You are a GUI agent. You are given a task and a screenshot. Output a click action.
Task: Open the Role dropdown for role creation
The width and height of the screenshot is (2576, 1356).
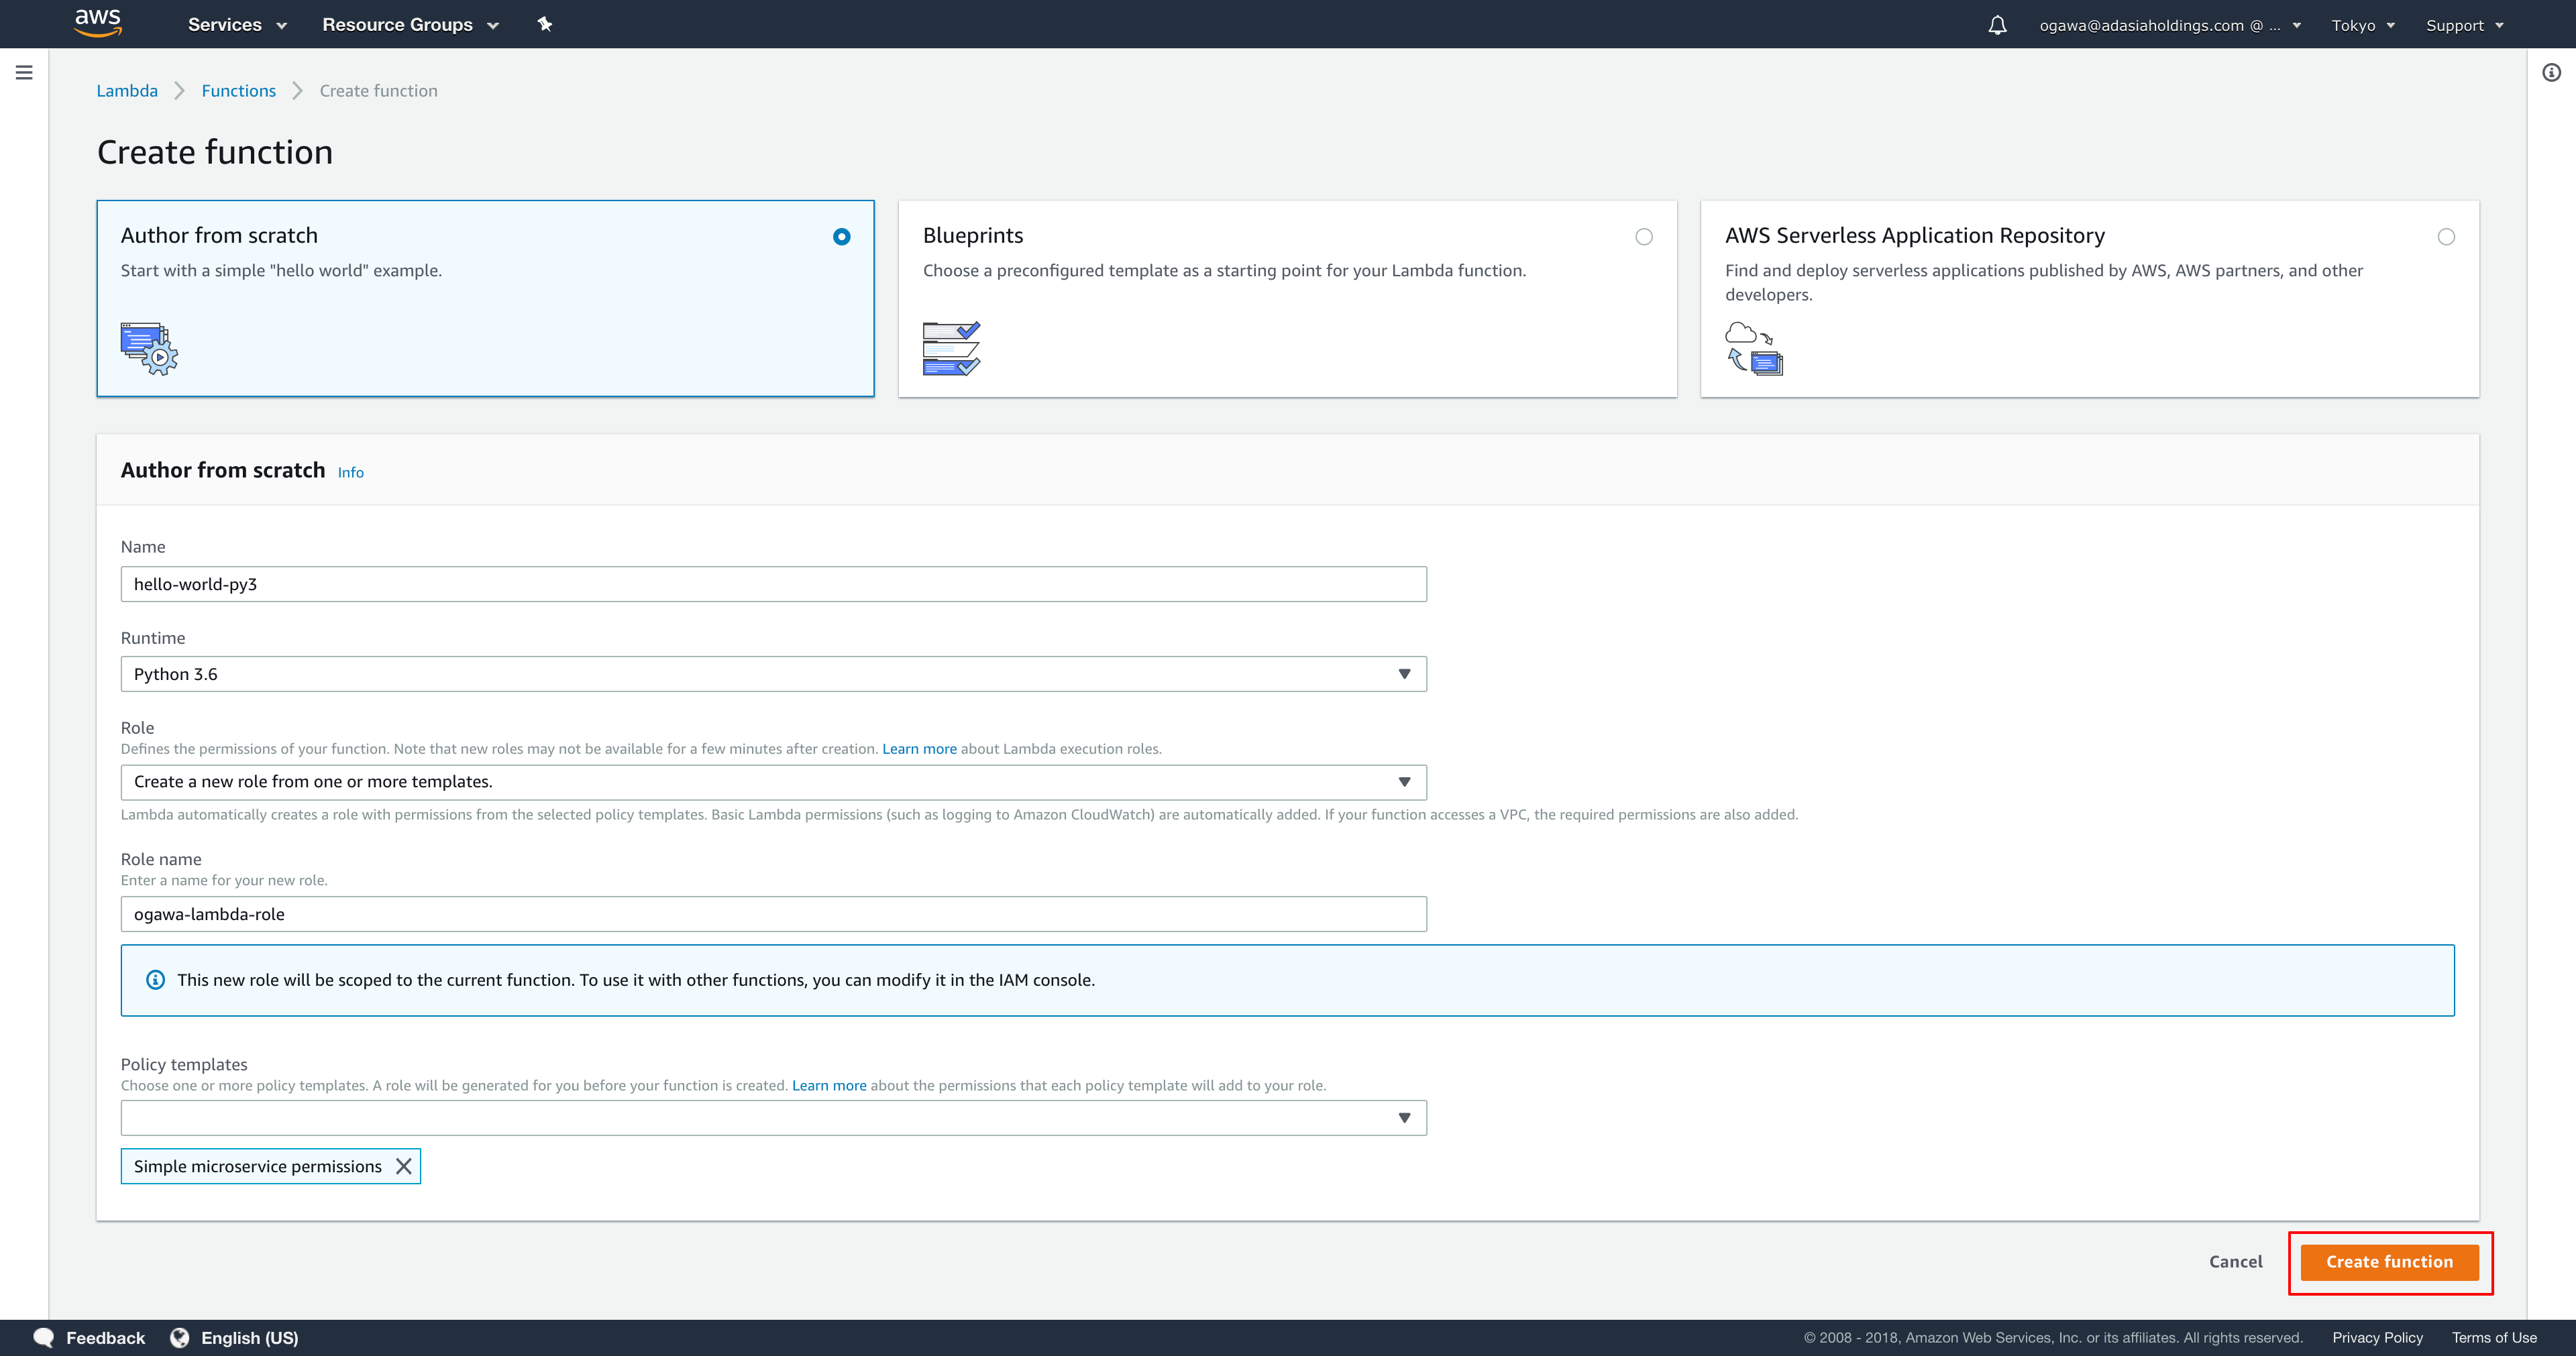click(x=773, y=782)
